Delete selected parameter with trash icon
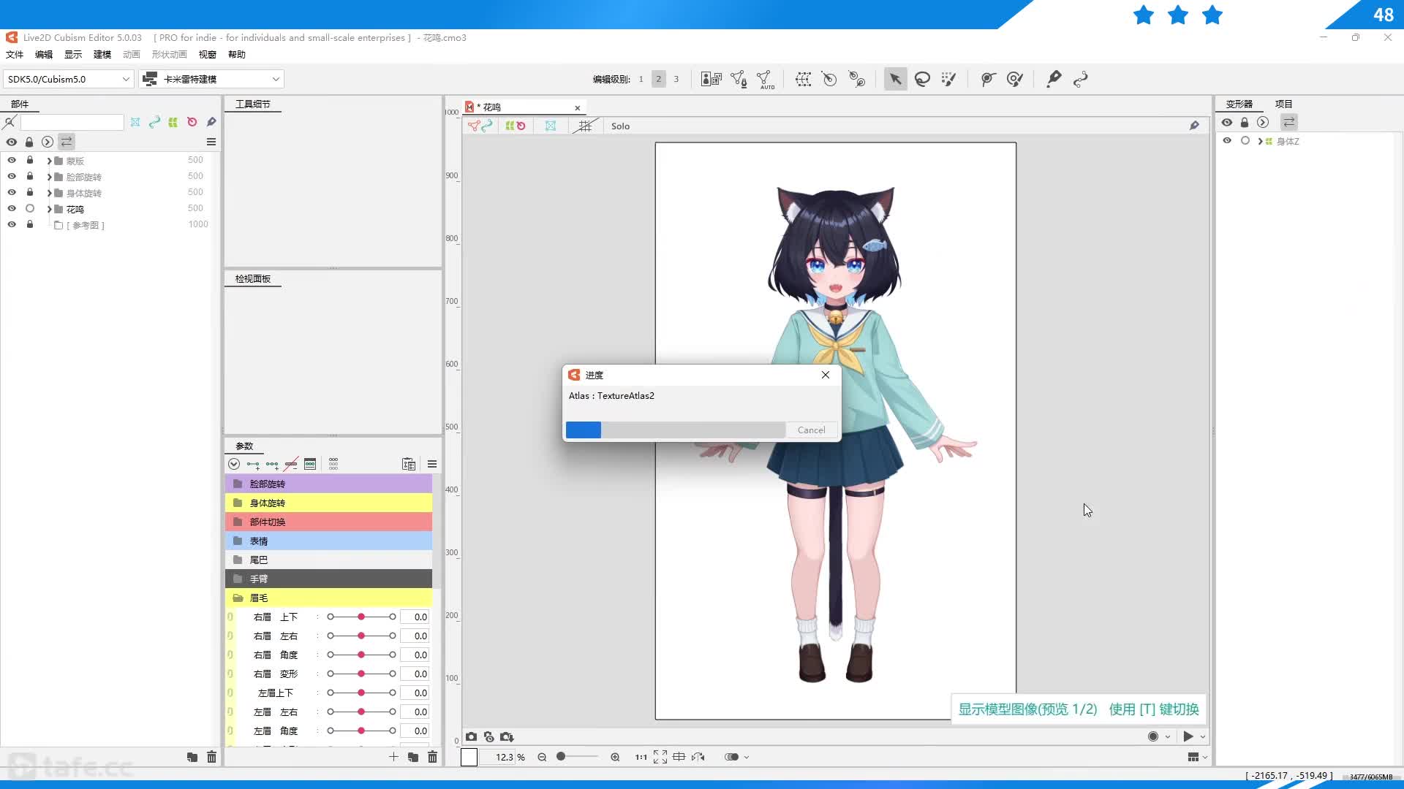The width and height of the screenshot is (1404, 789). [x=432, y=757]
